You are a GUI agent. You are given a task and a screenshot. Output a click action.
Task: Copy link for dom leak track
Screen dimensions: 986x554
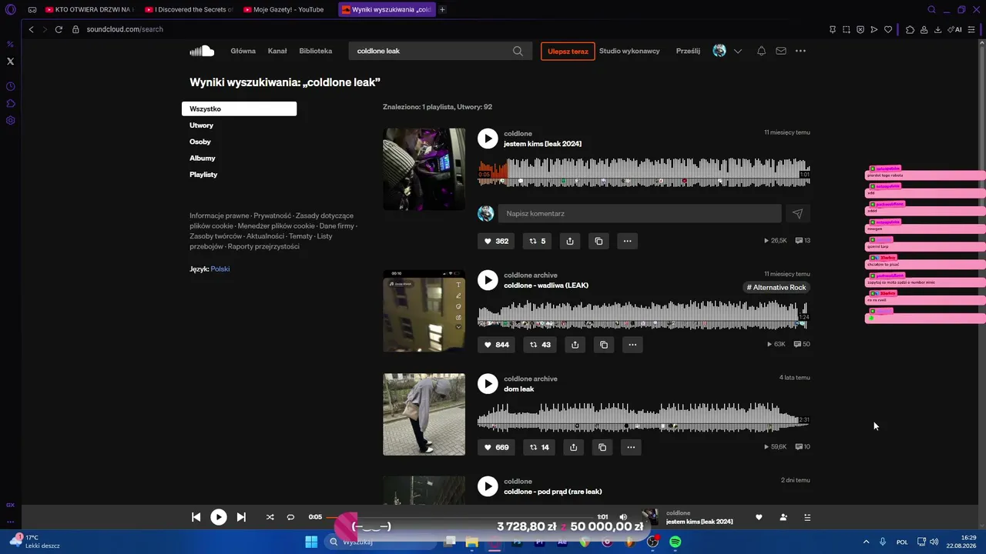[x=602, y=447]
